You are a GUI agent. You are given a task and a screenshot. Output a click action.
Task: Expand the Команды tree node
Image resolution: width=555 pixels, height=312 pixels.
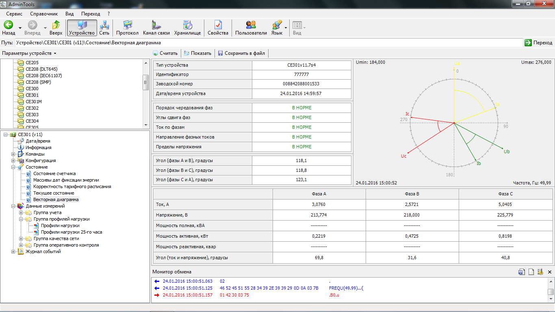[x=13, y=154]
